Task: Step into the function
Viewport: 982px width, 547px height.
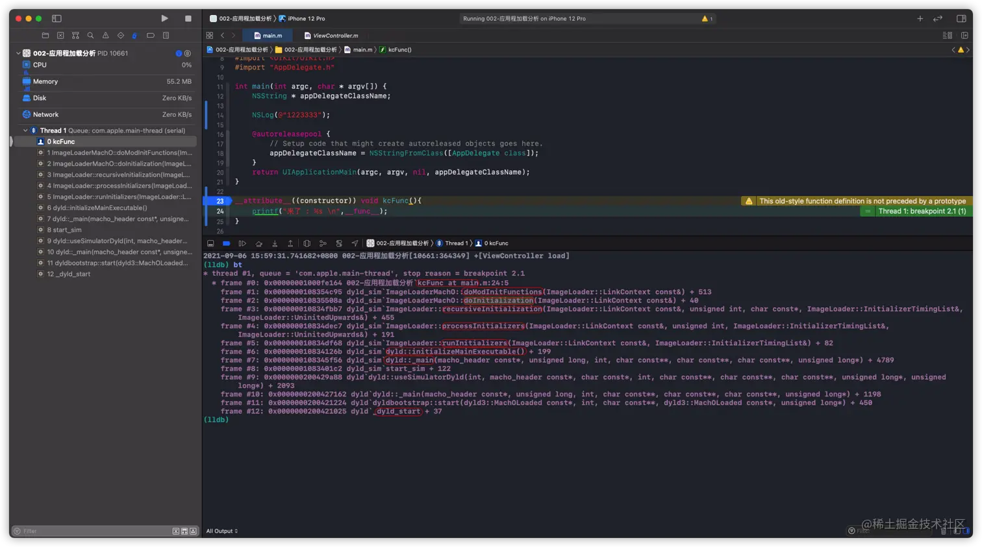Action: point(275,243)
